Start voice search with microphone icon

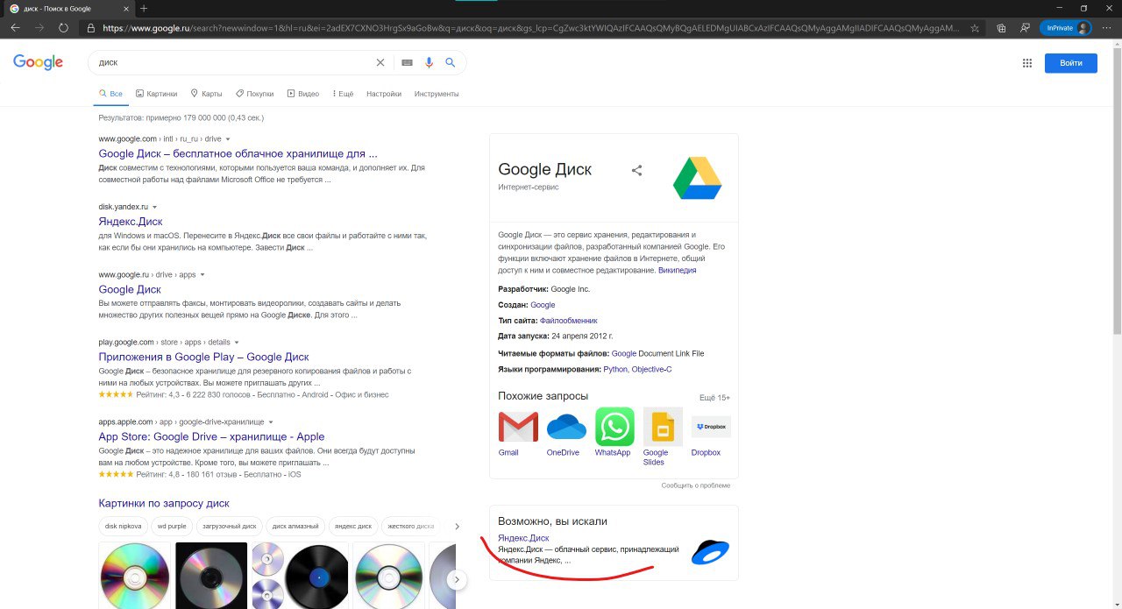(x=430, y=62)
